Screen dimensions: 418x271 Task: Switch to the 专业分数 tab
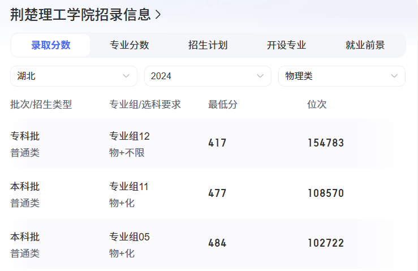click(130, 45)
